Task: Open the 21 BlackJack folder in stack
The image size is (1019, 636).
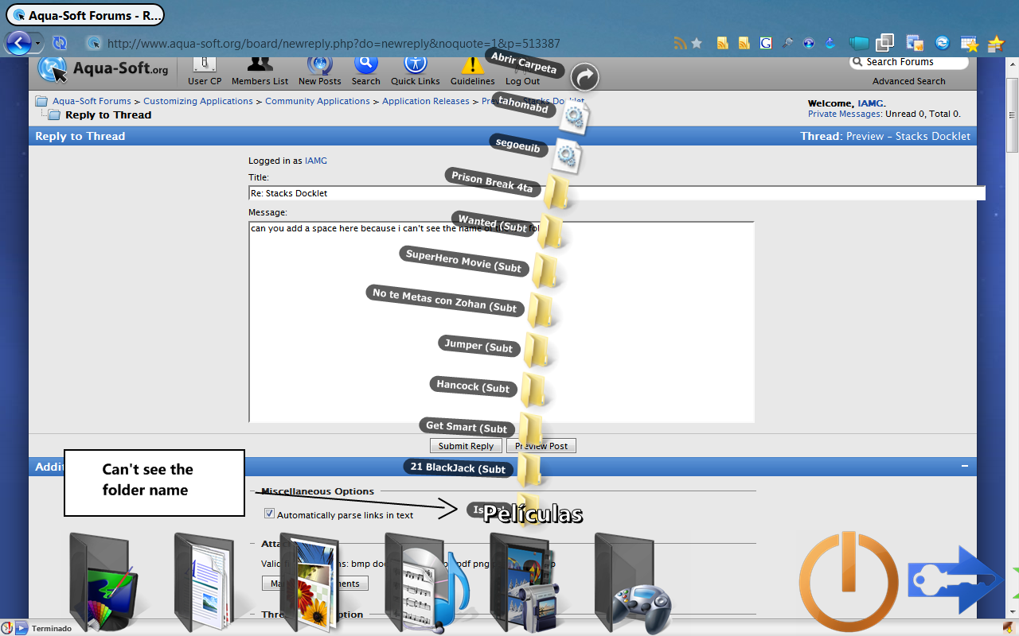Action: [x=529, y=470]
